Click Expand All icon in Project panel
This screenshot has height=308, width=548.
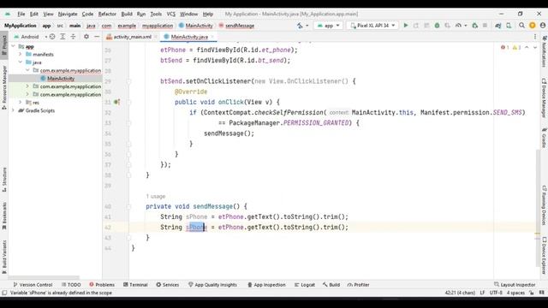(63, 37)
